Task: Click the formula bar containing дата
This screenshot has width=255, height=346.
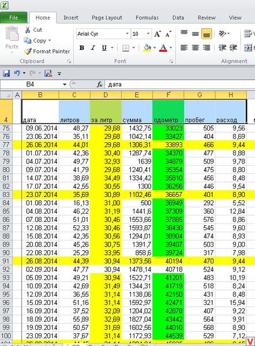Action: pyautogui.click(x=180, y=84)
